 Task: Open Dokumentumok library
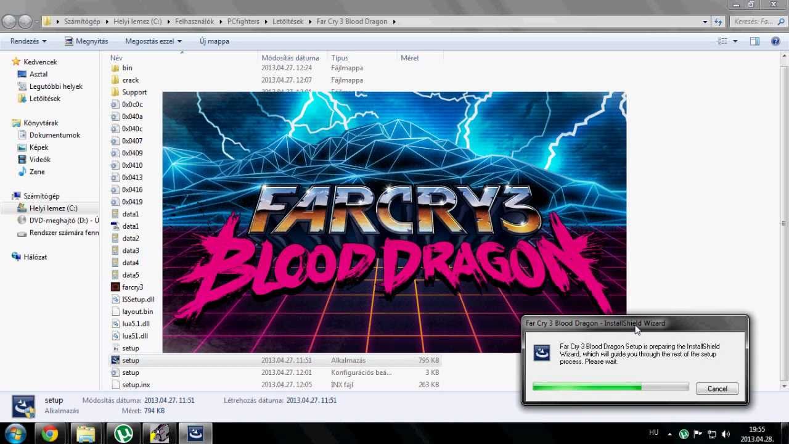click(55, 135)
